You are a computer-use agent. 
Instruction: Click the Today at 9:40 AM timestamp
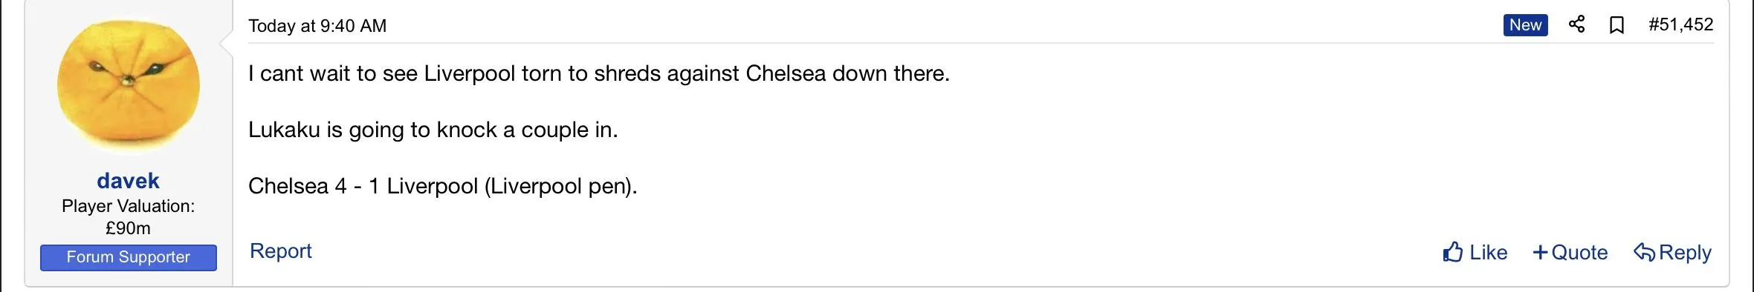pos(317,26)
